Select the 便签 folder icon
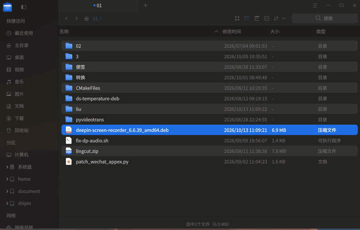360x230 pixels. [x=68, y=67]
